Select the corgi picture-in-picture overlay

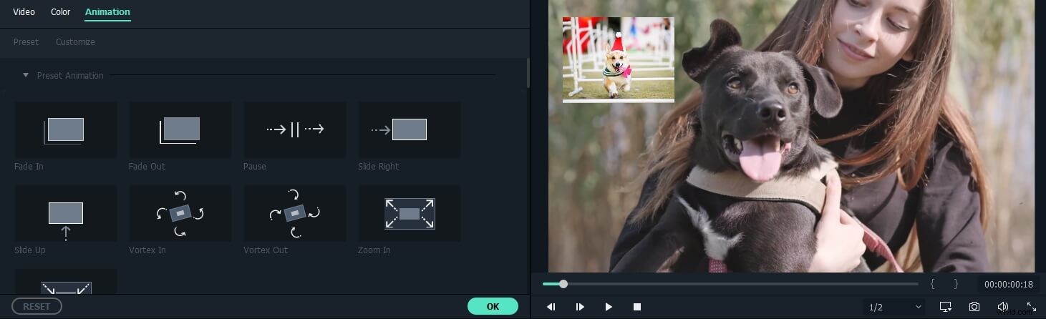tap(619, 60)
